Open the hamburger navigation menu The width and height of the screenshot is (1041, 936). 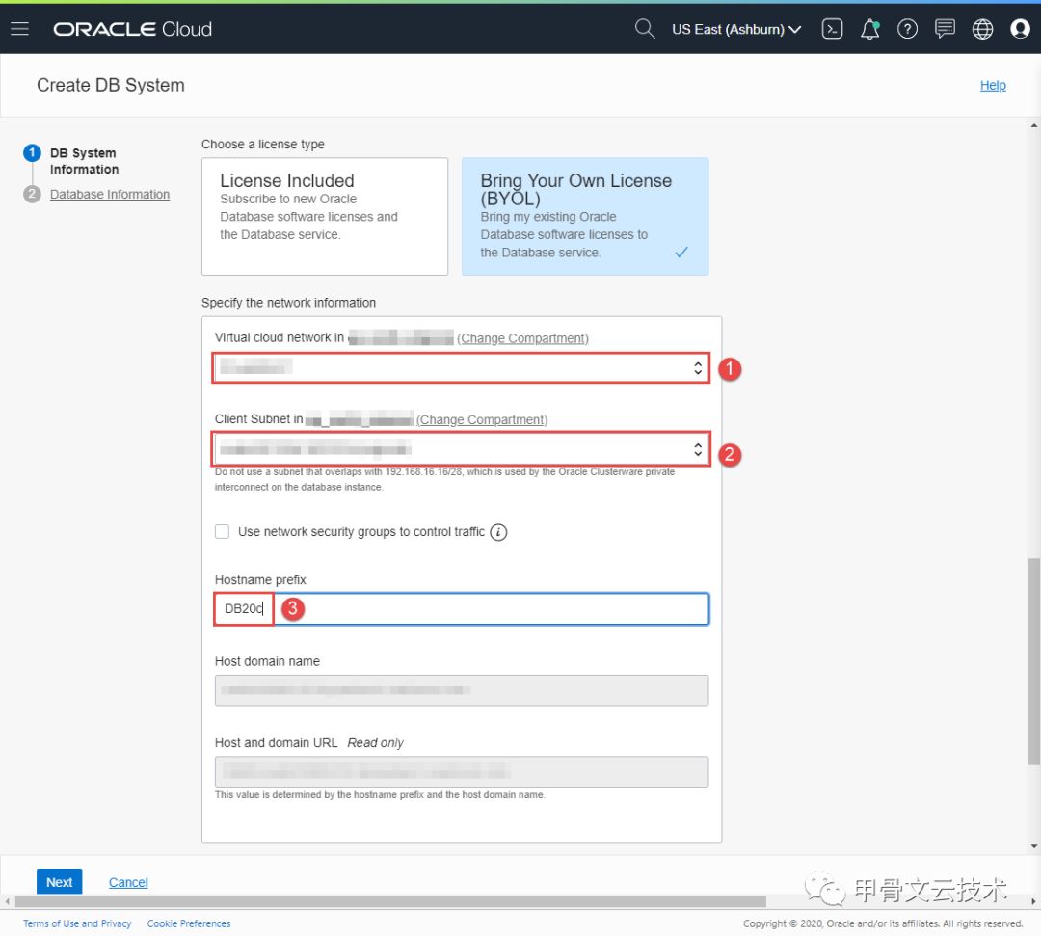(20, 29)
